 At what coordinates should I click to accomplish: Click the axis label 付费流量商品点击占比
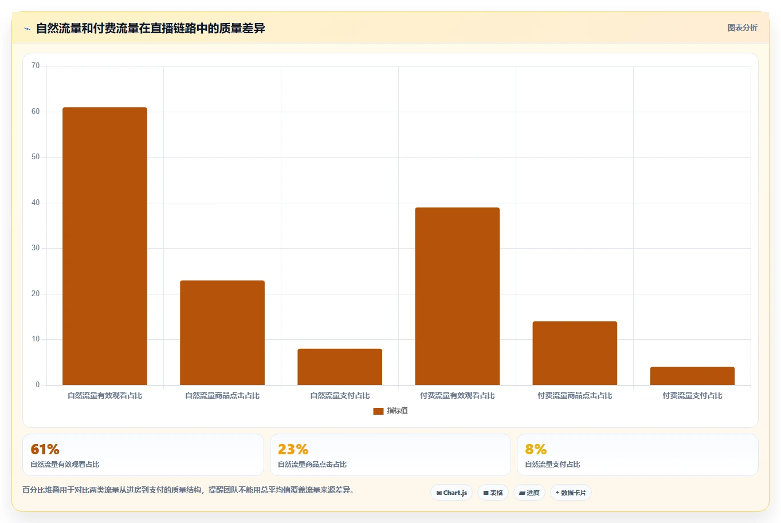(x=575, y=396)
